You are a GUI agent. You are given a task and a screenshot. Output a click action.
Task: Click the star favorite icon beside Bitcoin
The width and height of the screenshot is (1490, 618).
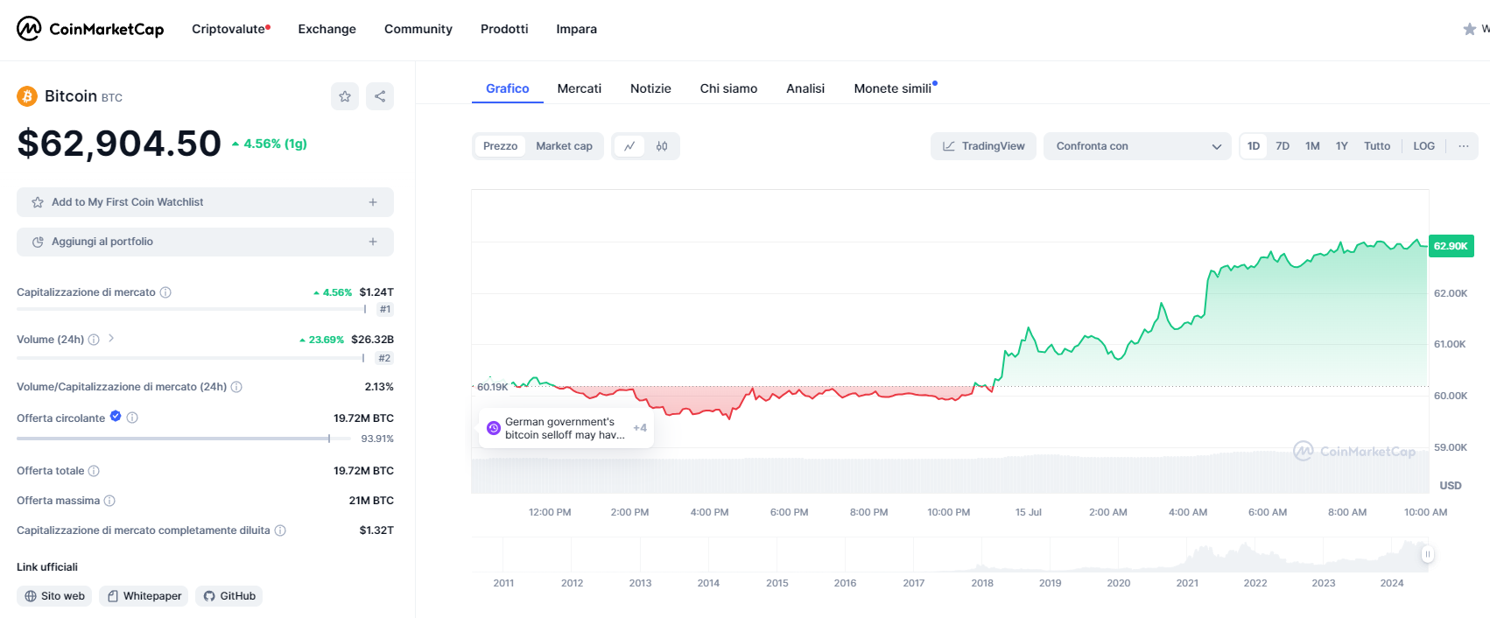coord(345,96)
